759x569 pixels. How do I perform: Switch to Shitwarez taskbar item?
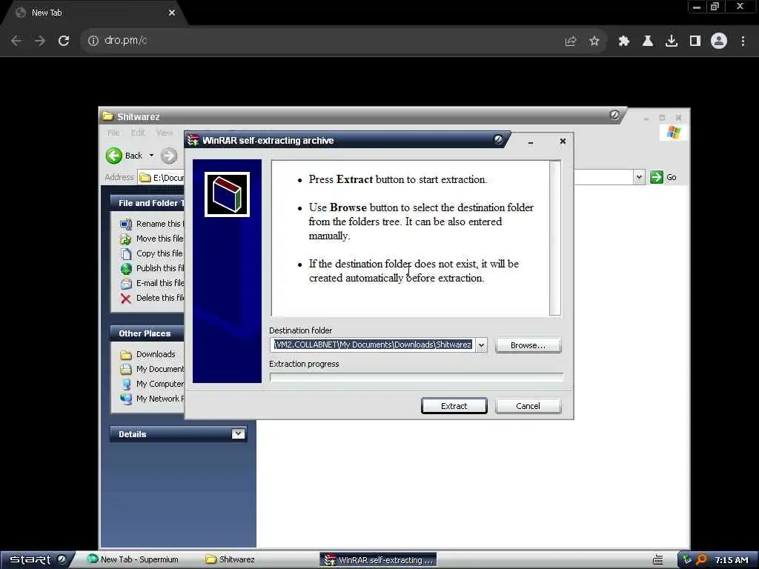click(230, 559)
